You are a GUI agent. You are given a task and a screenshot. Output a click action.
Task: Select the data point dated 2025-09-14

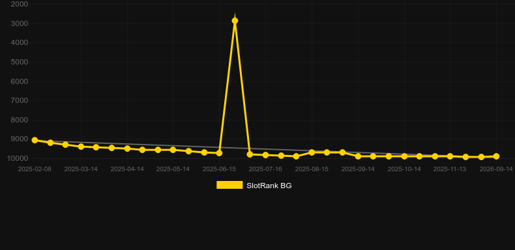pyautogui.click(x=358, y=156)
